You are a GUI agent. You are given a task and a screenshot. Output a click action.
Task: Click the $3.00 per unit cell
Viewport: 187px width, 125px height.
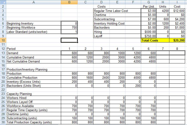[x=149, y=11]
